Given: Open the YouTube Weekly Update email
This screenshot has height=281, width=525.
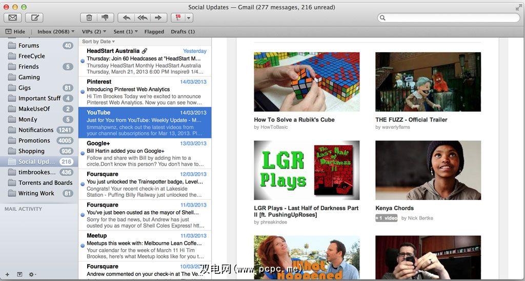Looking at the screenshot, I should (145, 123).
